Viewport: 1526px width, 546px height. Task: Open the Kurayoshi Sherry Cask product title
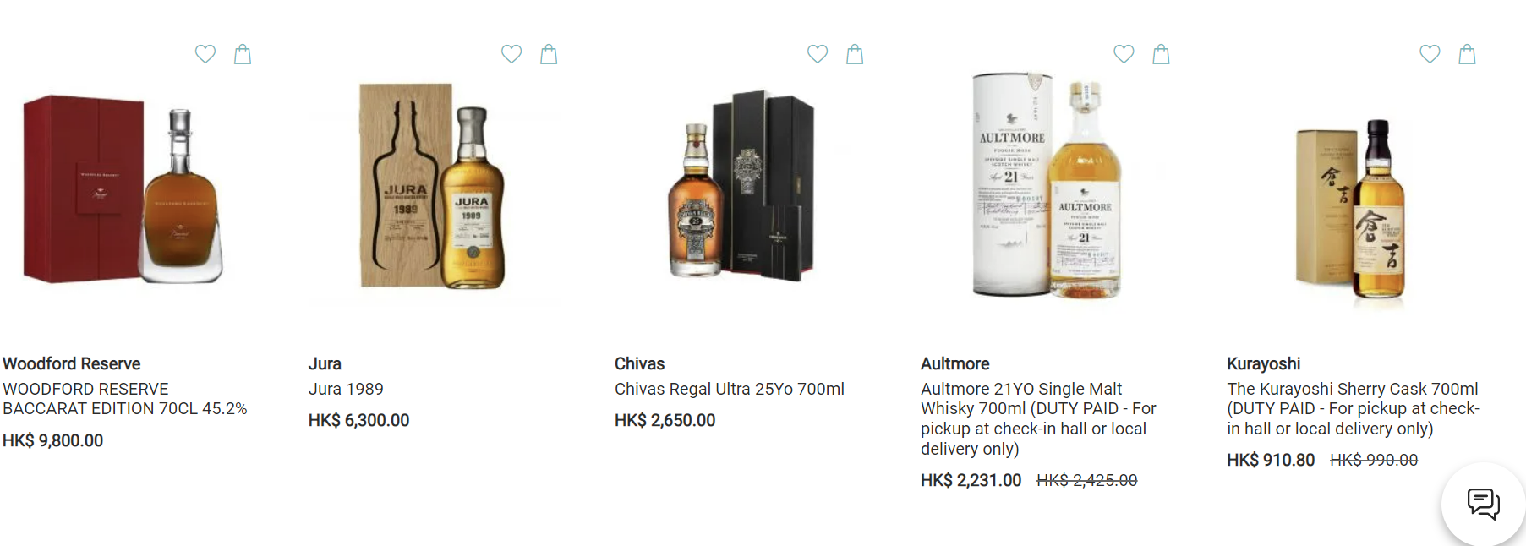1354,408
